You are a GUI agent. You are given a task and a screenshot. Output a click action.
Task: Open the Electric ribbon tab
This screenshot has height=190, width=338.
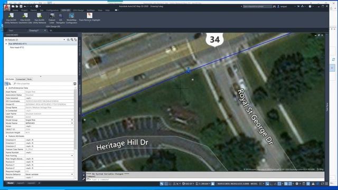(x=34, y=11)
